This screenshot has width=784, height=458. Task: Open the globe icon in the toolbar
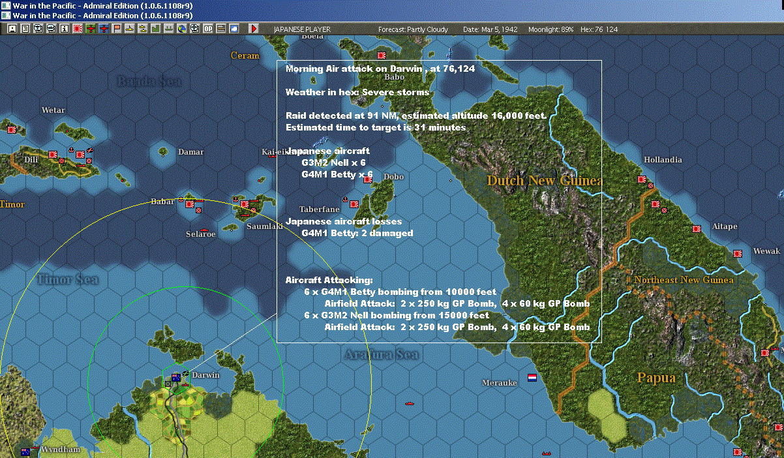tap(182, 29)
